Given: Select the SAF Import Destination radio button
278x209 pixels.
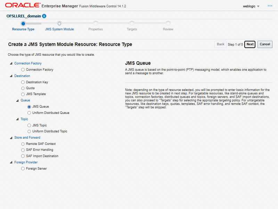Looking at the screenshot, I should pyautogui.click(x=23, y=156).
